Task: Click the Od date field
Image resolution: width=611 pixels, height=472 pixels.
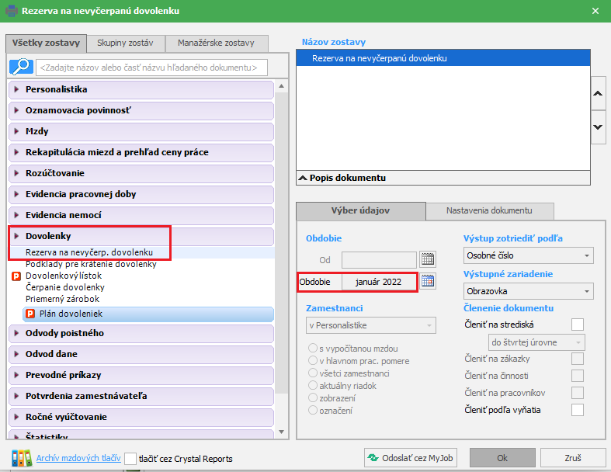Action: pyautogui.click(x=379, y=260)
